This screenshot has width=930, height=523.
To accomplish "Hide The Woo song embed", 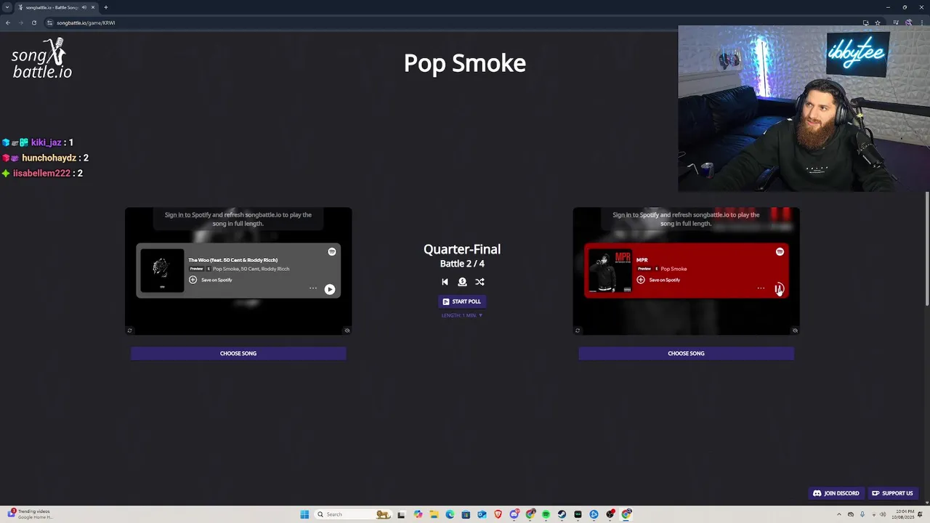I will 347,331.
